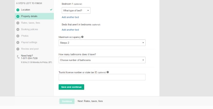Viewport: 213px width, 109px height.
Task: Click the Property details step 2 circle
Action: (18, 16)
